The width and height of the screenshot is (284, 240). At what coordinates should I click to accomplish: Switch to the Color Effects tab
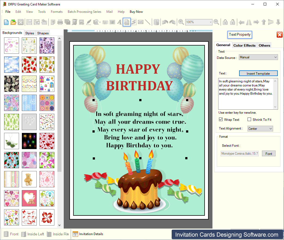pyautogui.click(x=244, y=45)
